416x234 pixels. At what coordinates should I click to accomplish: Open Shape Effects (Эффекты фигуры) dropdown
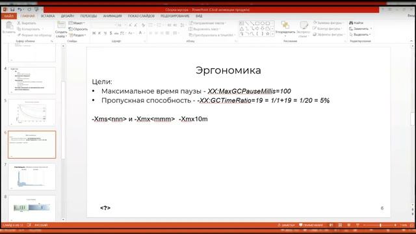329,34
